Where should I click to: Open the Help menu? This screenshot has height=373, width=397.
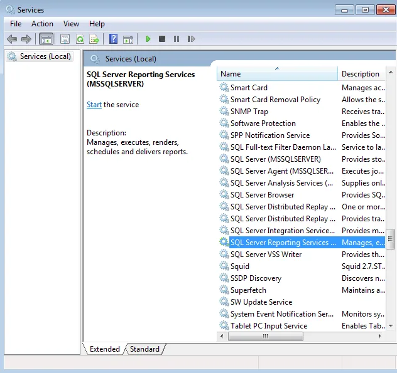click(x=97, y=24)
